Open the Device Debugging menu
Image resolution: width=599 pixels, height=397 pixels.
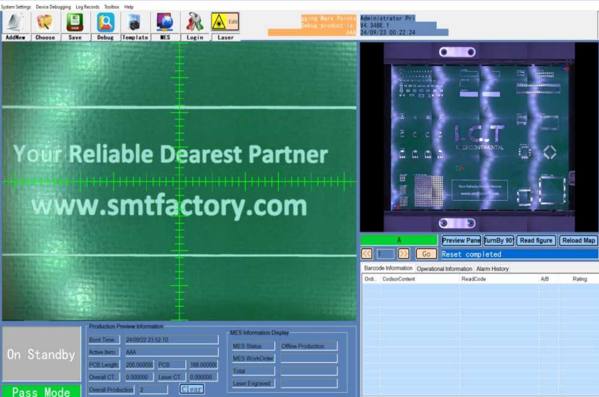[x=53, y=7]
